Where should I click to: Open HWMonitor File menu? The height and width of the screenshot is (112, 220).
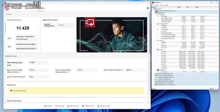tap(153, 5)
